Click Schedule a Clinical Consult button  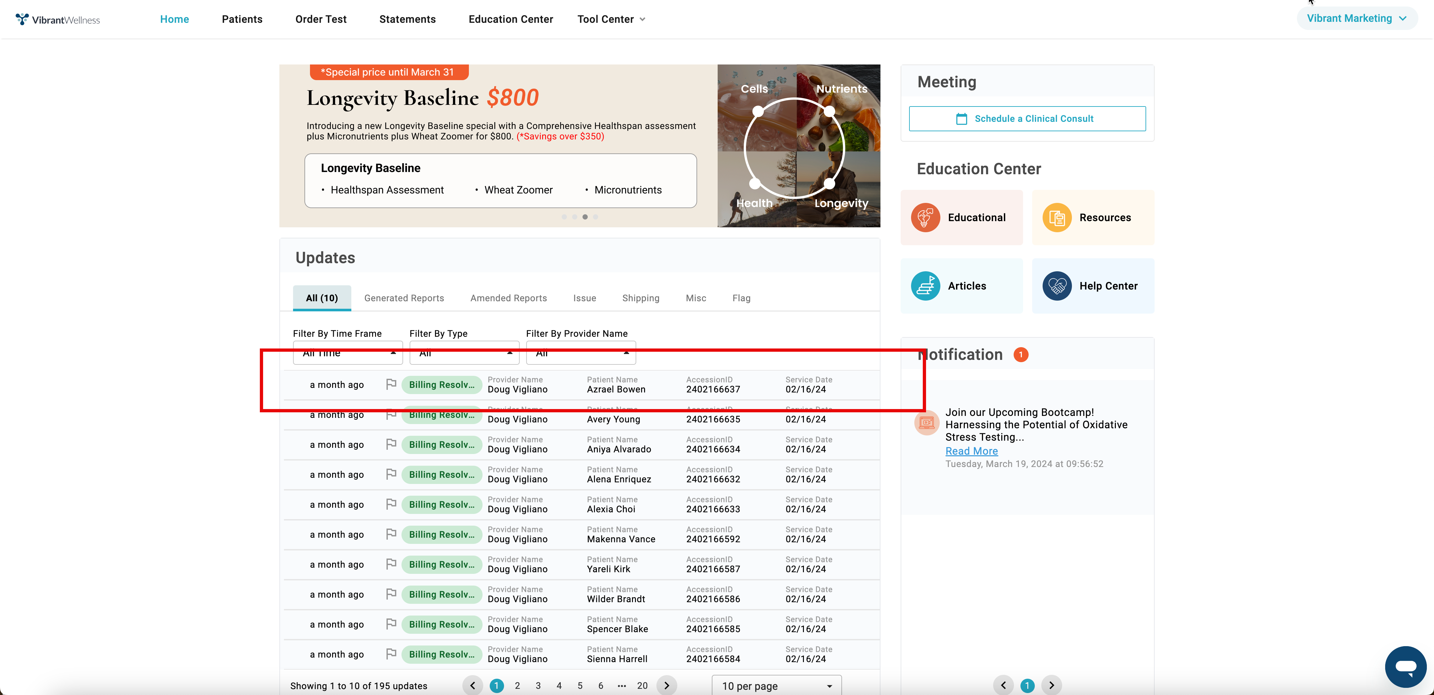click(1027, 119)
